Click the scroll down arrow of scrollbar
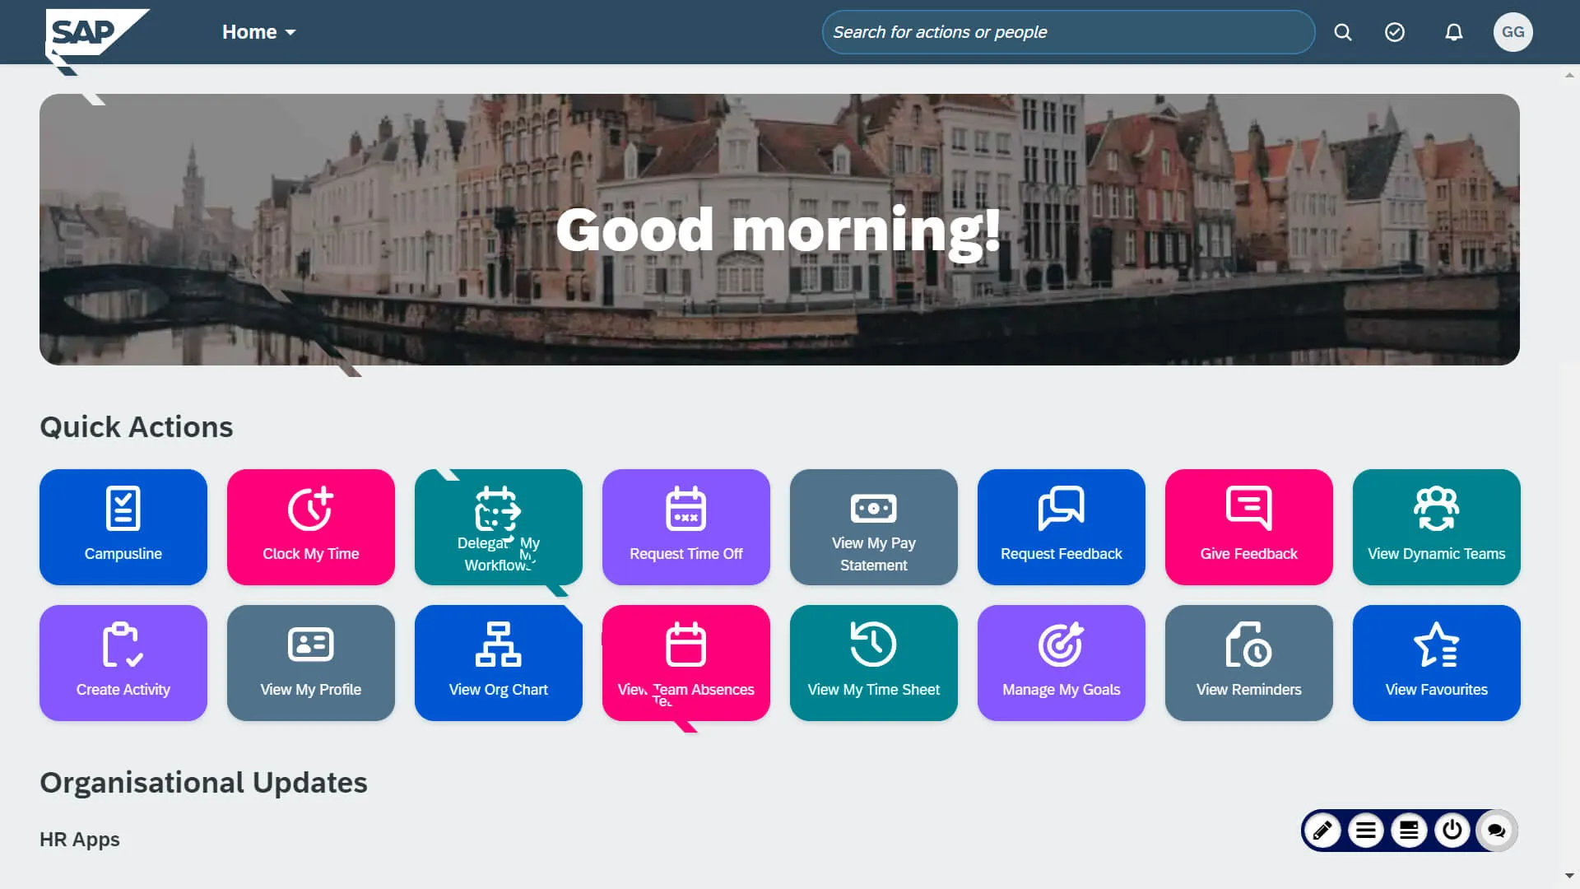The width and height of the screenshot is (1580, 889). pyautogui.click(x=1569, y=876)
